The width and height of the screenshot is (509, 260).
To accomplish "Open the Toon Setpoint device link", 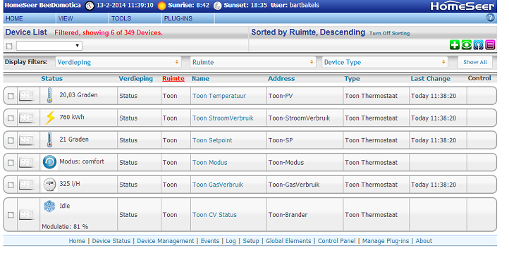I will click(212, 140).
